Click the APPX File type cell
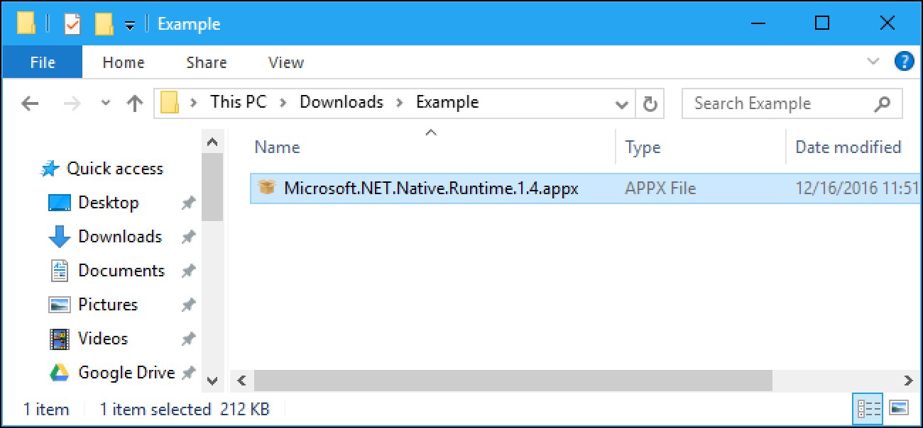 pos(660,188)
